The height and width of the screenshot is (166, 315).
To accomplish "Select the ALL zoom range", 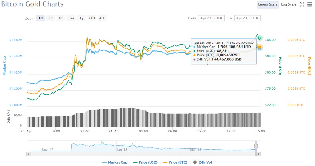I will [102, 18].
